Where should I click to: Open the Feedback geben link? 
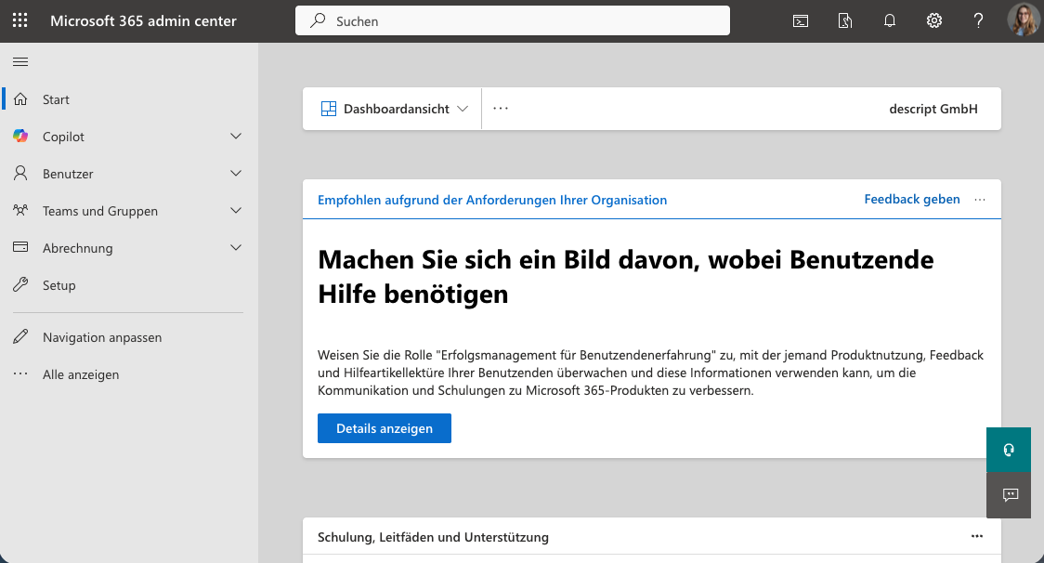(911, 199)
